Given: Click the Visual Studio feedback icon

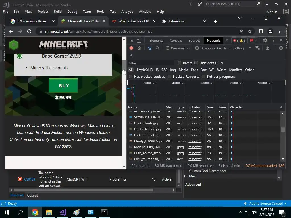Looking at the screenshot, I should click(200, 4).
